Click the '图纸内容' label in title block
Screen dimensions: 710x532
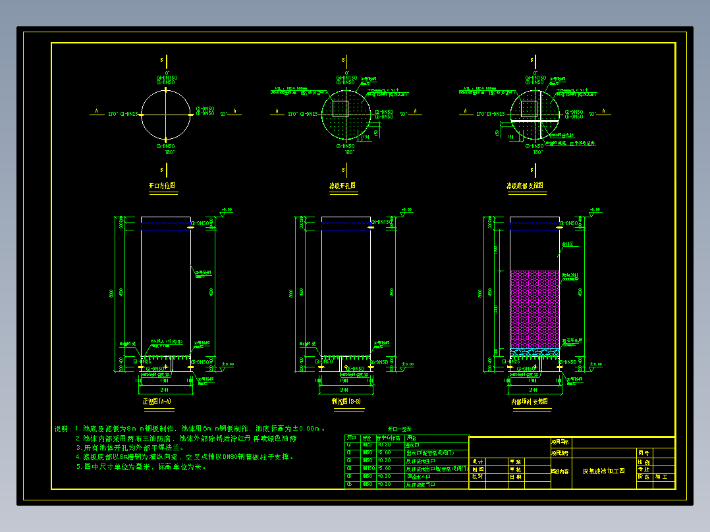(x=560, y=472)
